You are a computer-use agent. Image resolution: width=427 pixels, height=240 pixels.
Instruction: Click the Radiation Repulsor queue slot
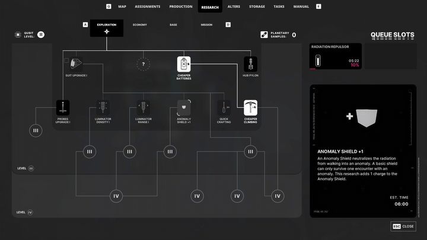[x=336, y=57]
